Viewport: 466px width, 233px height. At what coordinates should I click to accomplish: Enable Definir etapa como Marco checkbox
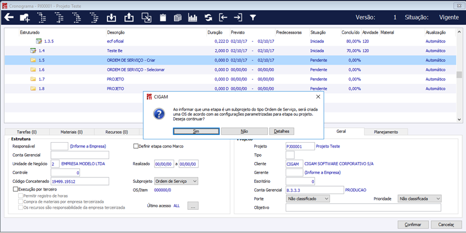136,146
